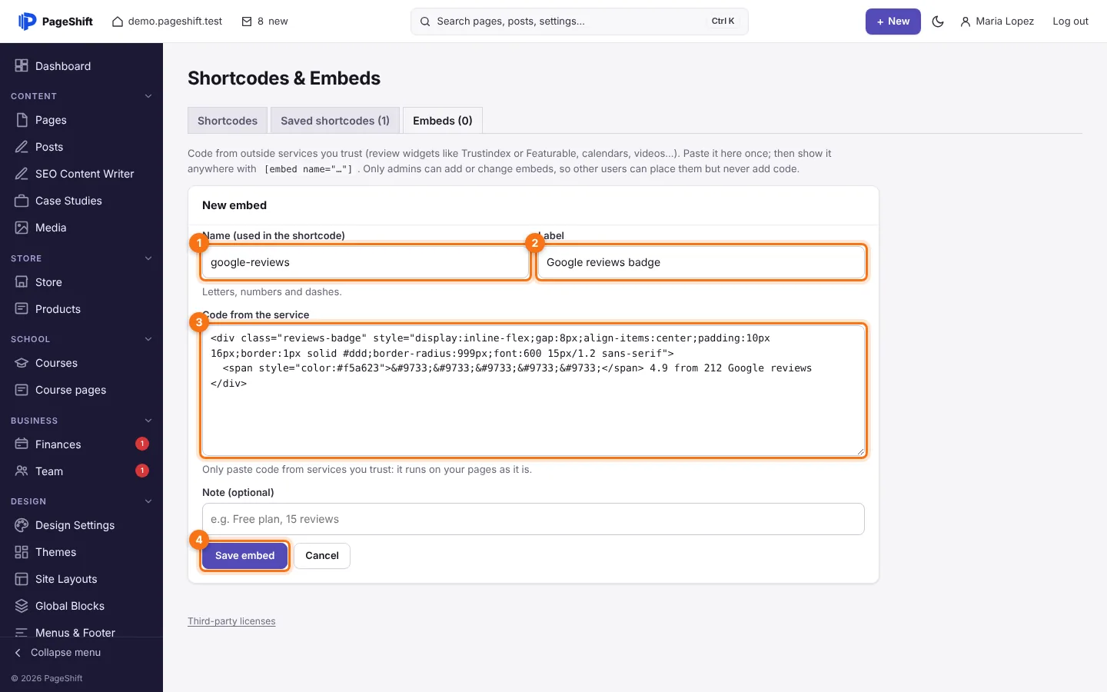The width and height of the screenshot is (1107, 692).
Task: Switch to the Shortcodes tab
Action: pyautogui.click(x=228, y=121)
